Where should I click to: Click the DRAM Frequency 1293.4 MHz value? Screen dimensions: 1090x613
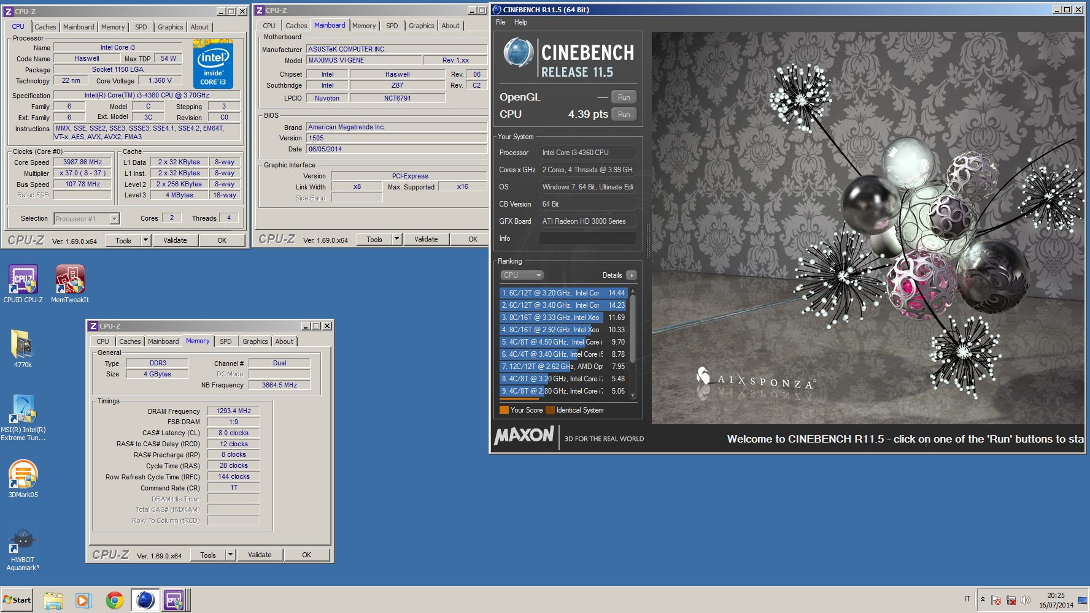[234, 411]
